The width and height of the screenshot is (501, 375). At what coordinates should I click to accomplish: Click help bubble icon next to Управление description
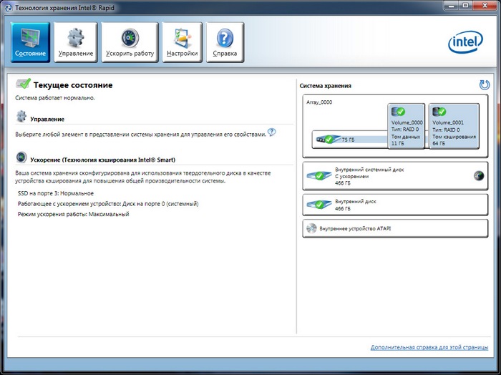(x=271, y=132)
